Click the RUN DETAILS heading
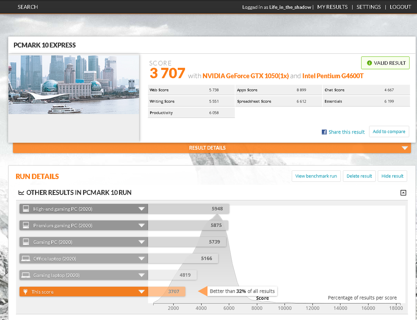Screen dimensions: 417x320 click(x=37, y=177)
